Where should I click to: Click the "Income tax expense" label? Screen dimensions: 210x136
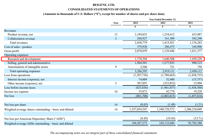click(16, 92)
